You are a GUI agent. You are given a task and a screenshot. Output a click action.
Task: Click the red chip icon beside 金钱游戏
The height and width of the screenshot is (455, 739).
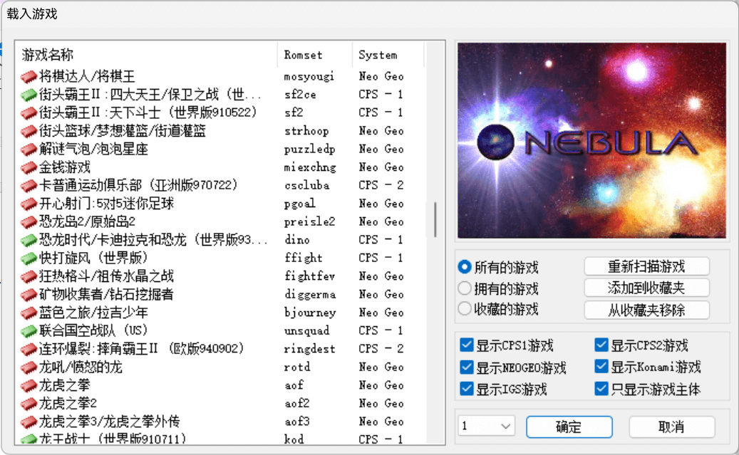(29, 167)
